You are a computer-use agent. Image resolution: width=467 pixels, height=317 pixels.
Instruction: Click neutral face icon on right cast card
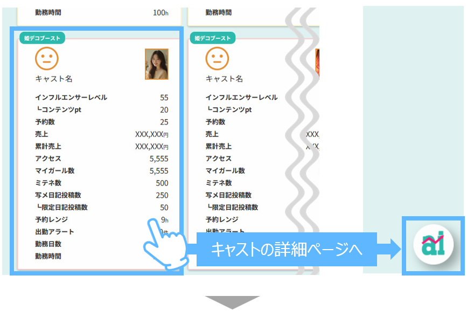click(217, 57)
